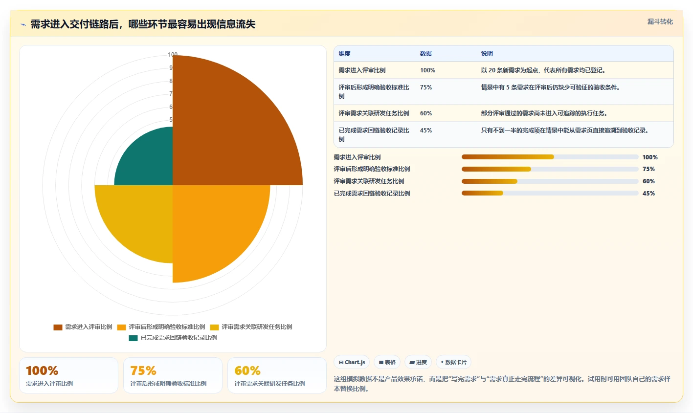Toggle the yellow 评审需求关联研发任务比例 legend swatch
Viewport: 693px width, 413px height.
point(214,327)
